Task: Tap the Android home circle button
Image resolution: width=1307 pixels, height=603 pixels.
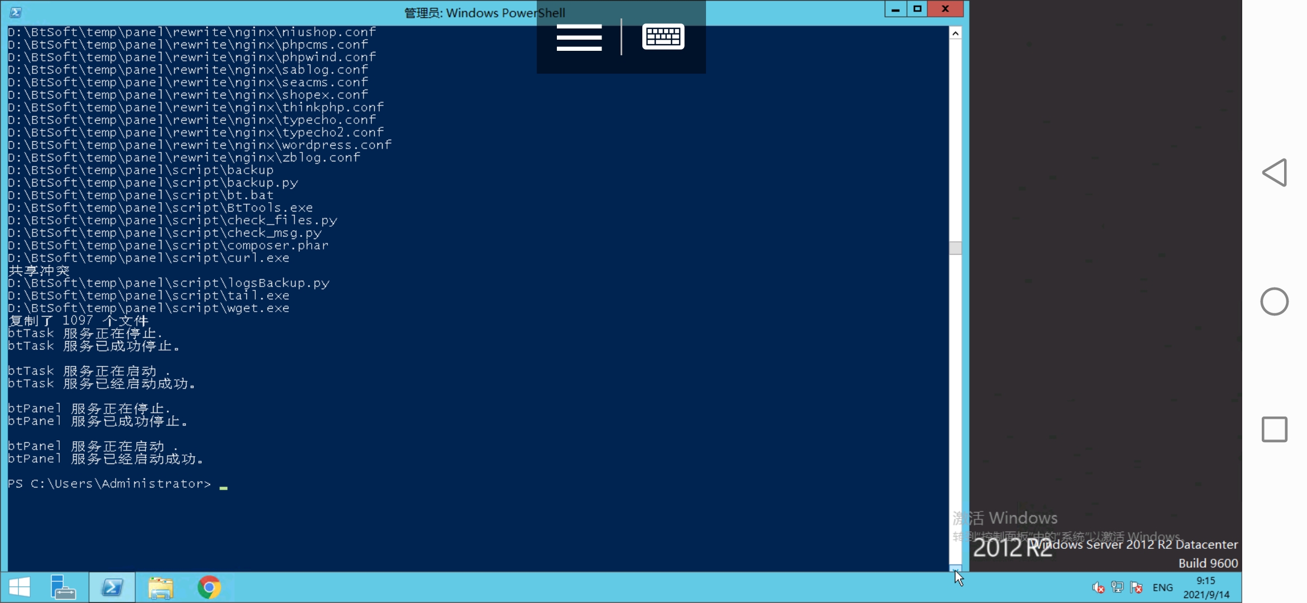Action: (1275, 301)
